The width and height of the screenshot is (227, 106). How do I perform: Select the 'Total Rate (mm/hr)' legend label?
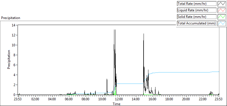(197, 4)
